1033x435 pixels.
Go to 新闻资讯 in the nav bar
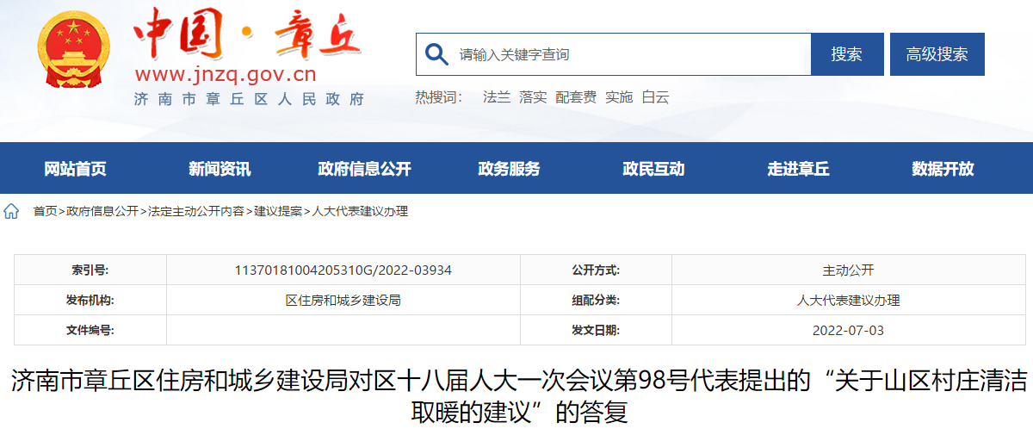point(220,169)
